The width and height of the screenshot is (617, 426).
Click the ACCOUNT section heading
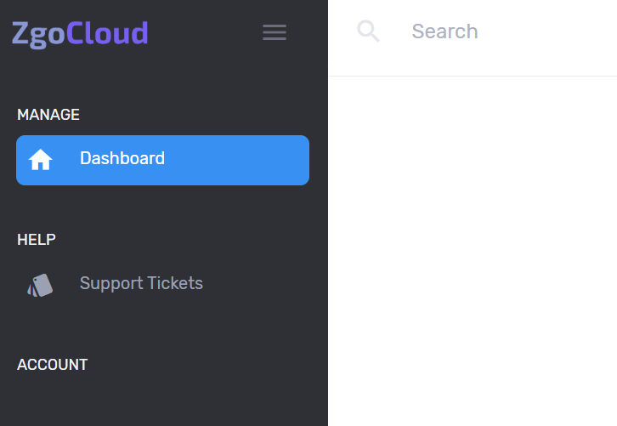point(53,365)
